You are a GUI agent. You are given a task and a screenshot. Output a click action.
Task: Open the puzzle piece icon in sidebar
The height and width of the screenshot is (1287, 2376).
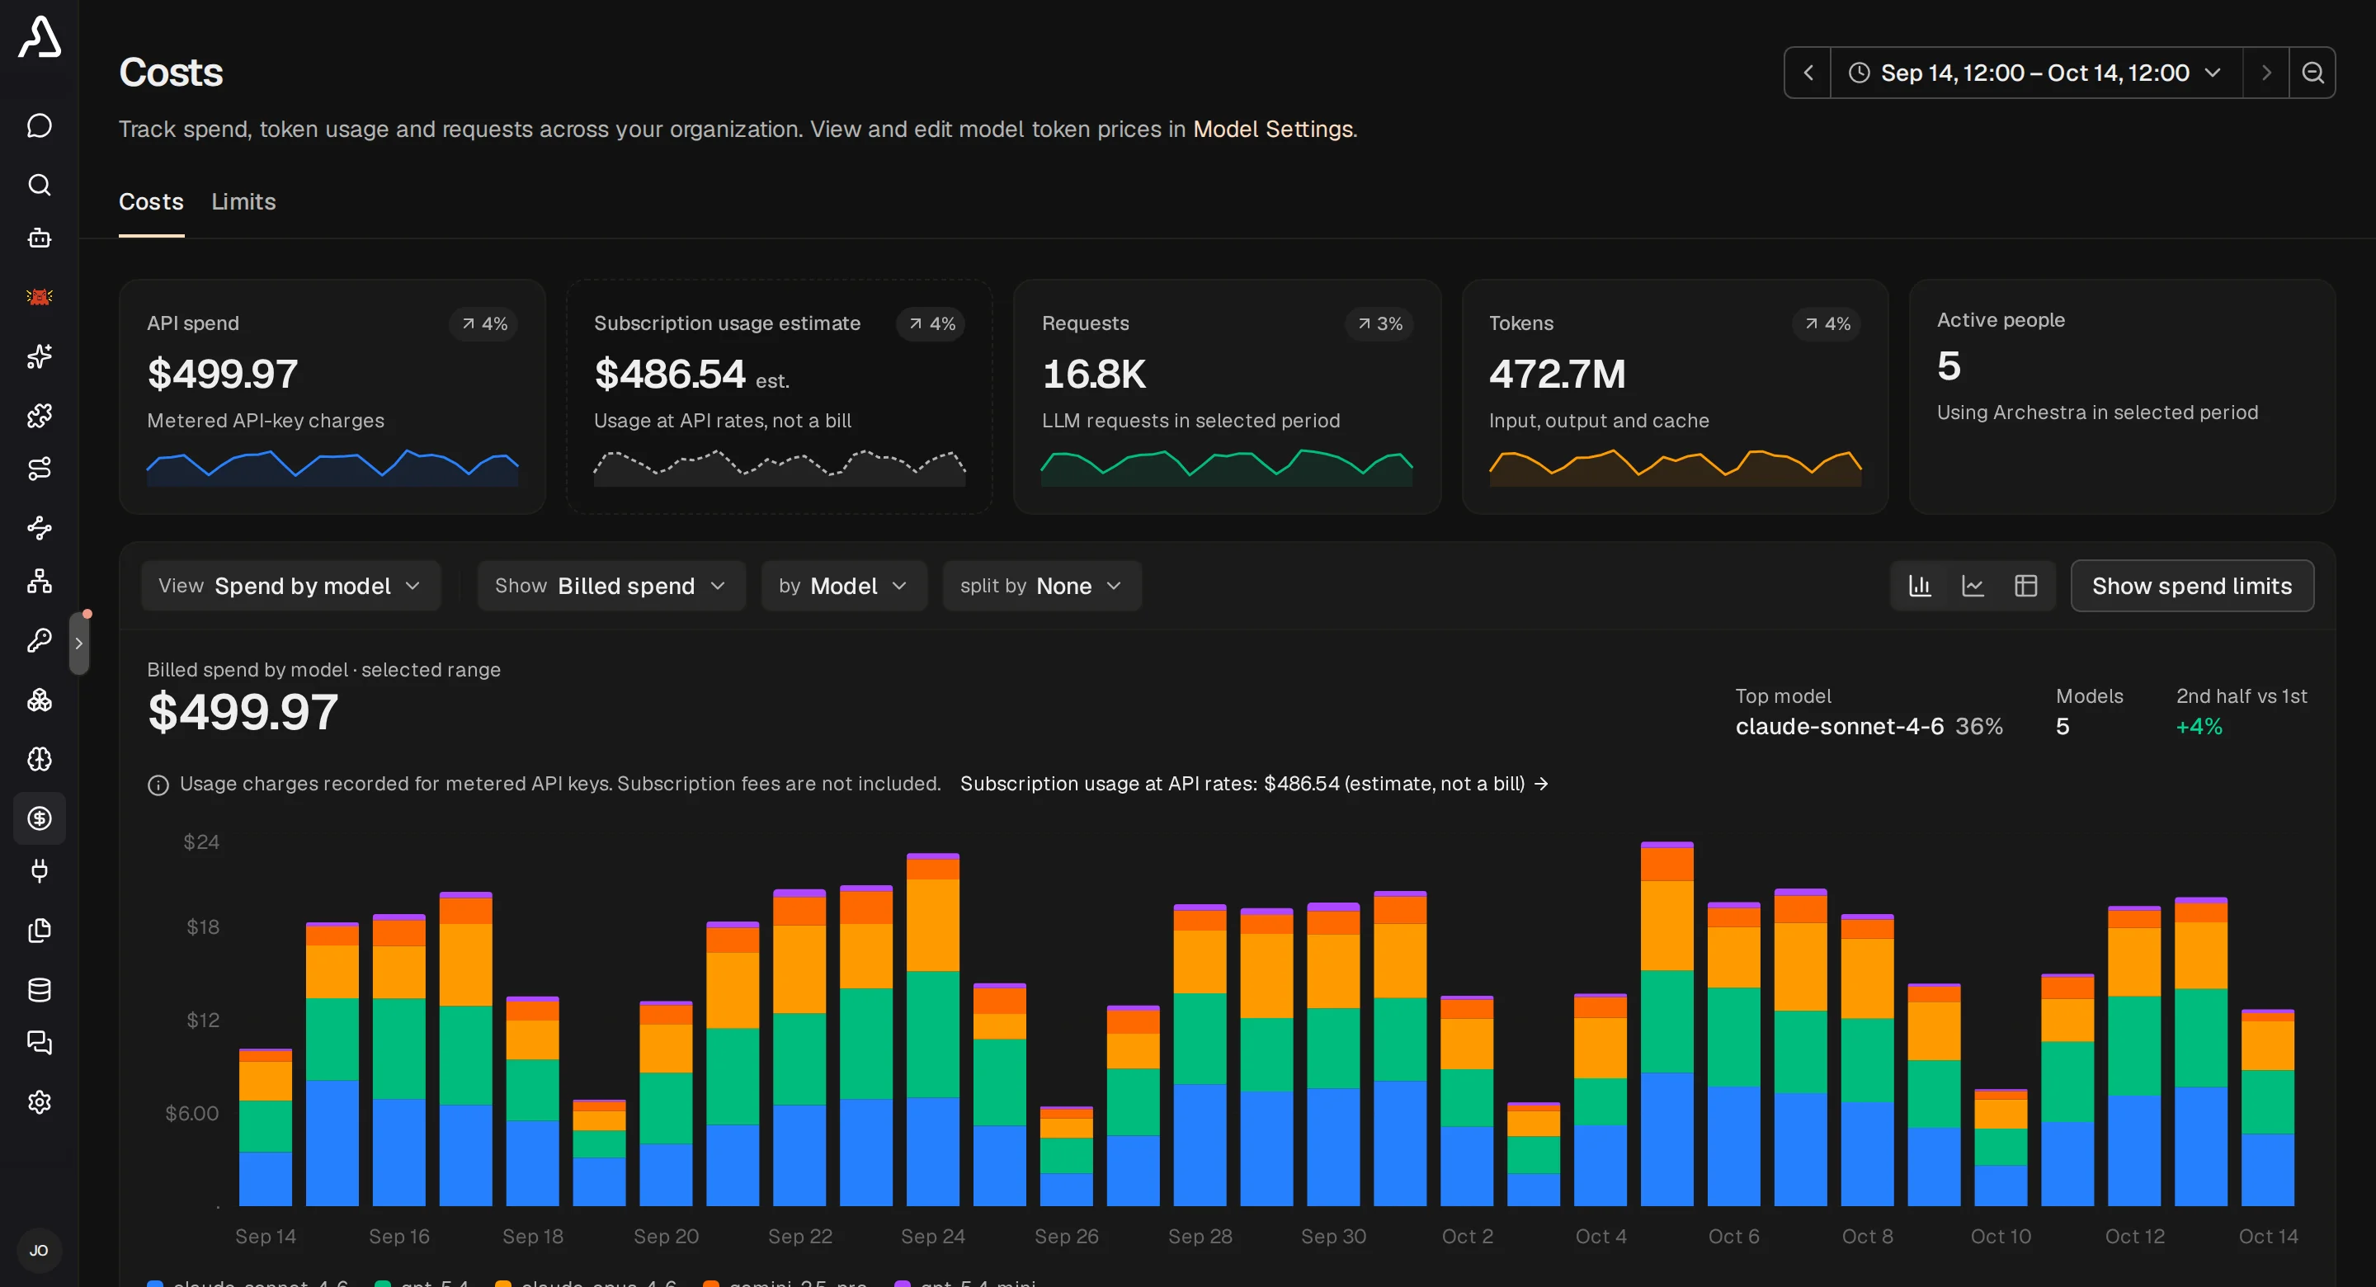(39, 415)
